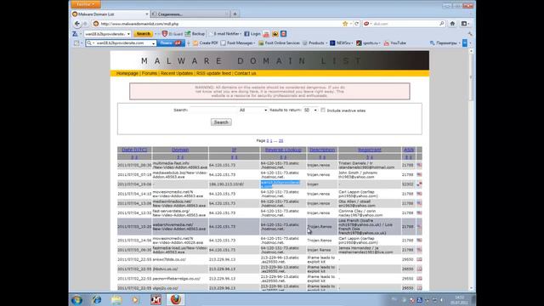Switch to the Соединение loading tab
This screenshot has width=544, height=306.
click(190, 14)
